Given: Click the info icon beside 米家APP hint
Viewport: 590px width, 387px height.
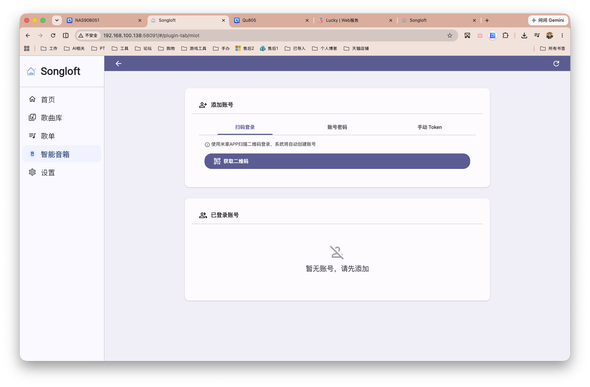Looking at the screenshot, I should [x=207, y=144].
